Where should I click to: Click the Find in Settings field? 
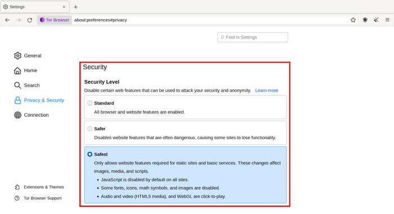pos(253,37)
